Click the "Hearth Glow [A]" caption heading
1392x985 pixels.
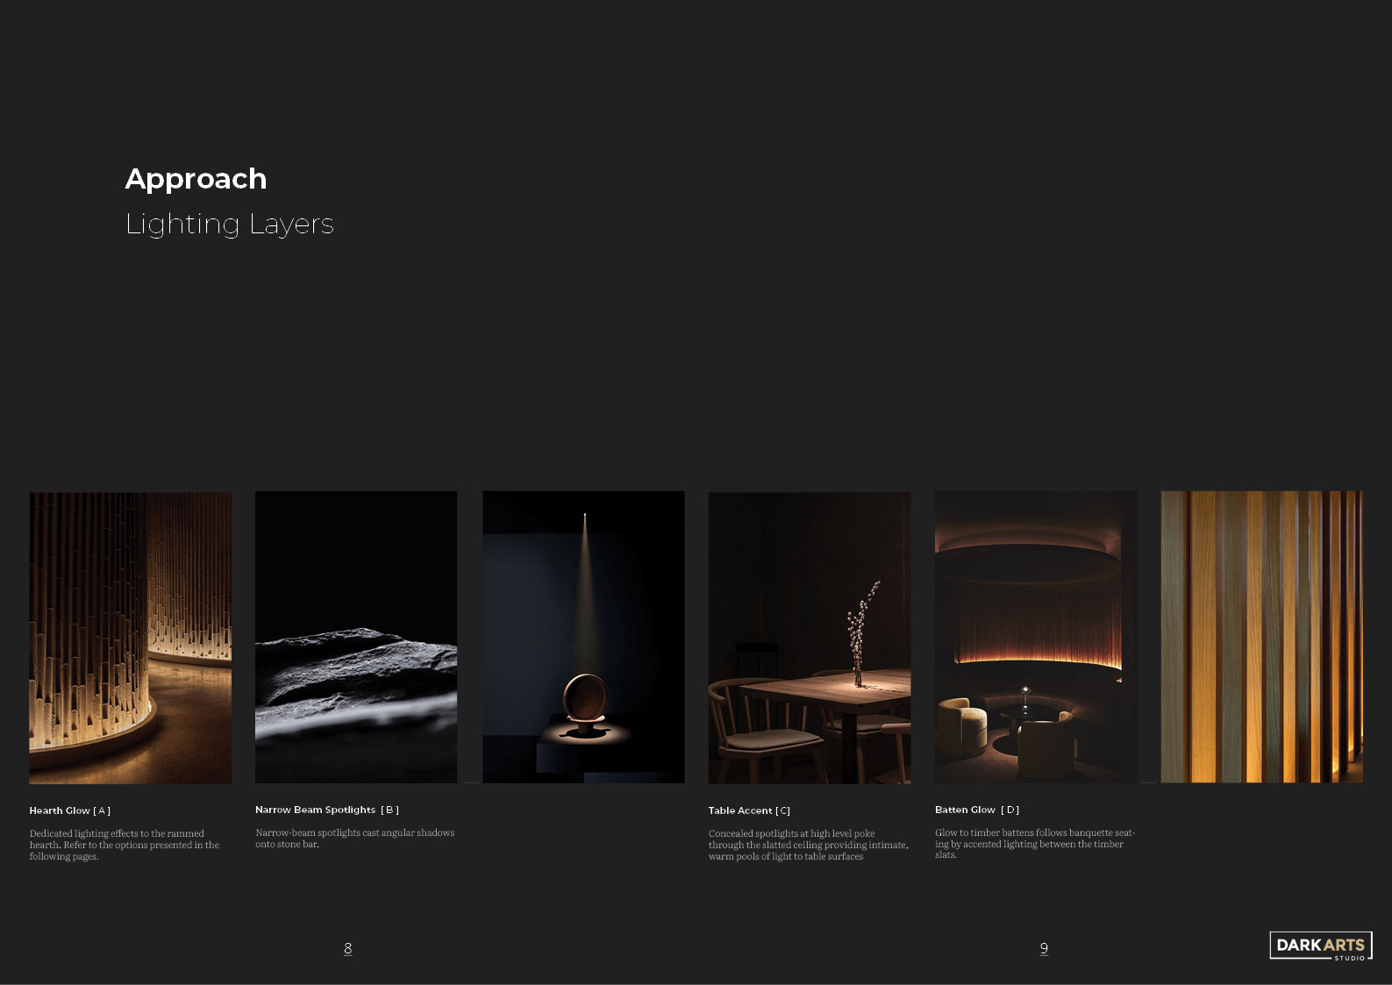point(70,810)
